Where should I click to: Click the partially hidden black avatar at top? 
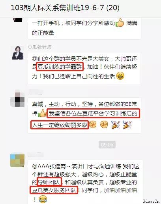tap(18, 19)
